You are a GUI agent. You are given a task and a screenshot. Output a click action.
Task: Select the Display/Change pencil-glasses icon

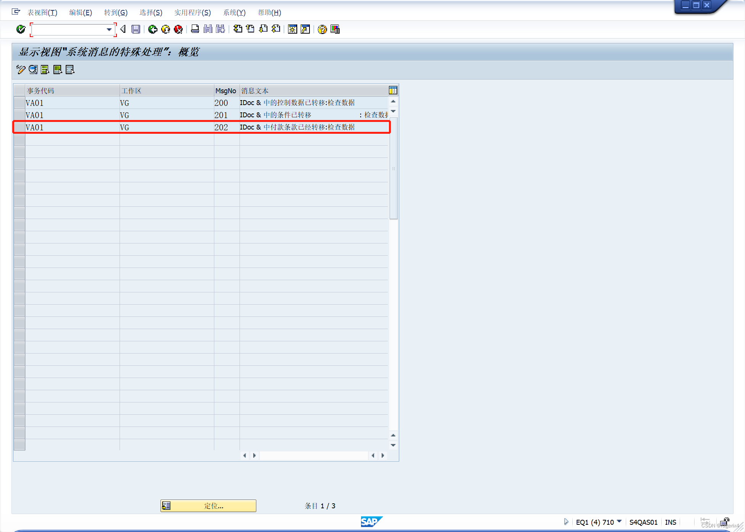click(20, 70)
